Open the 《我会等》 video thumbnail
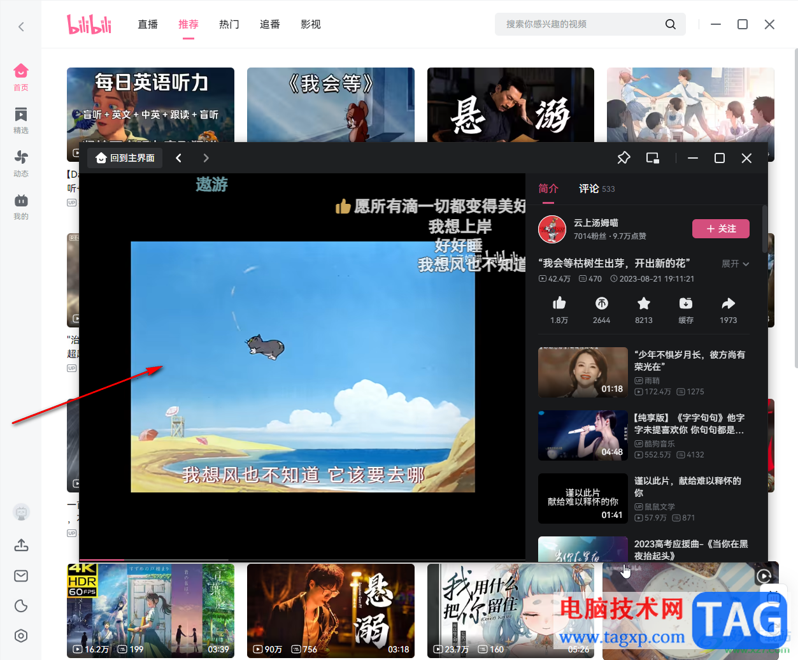This screenshot has width=798, height=660. tap(331, 105)
